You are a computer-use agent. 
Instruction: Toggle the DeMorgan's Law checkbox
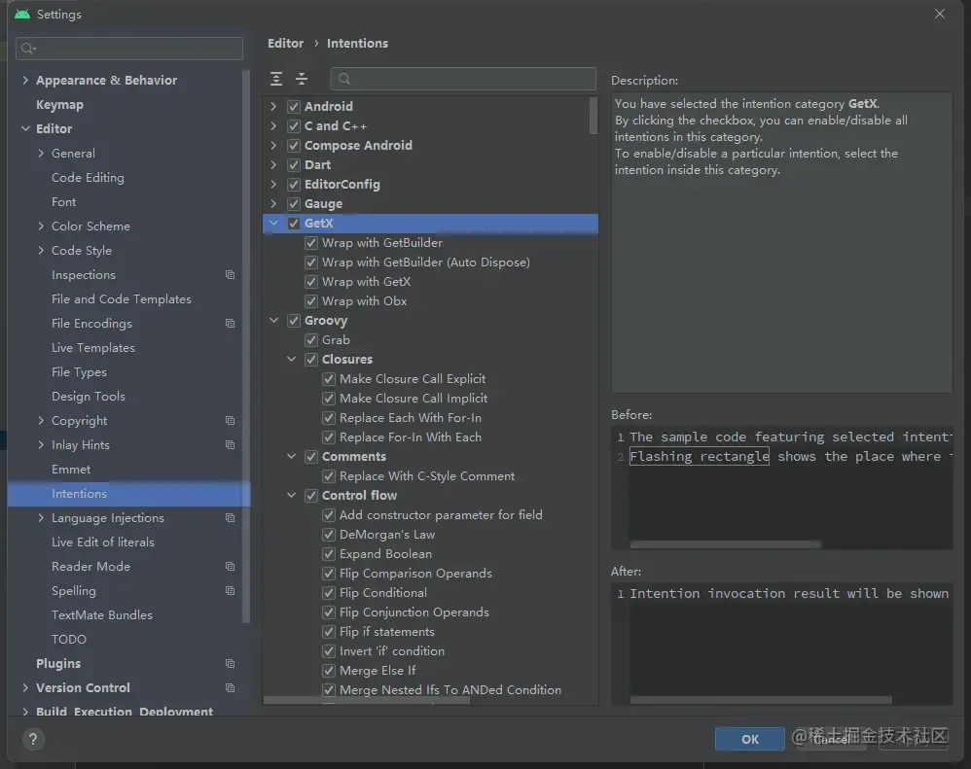point(329,535)
